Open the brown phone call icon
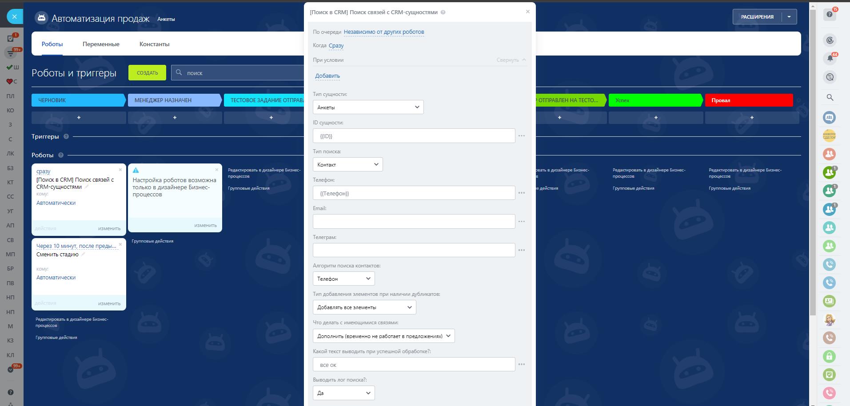This screenshot has height=406, width=850. click(829, 338)
